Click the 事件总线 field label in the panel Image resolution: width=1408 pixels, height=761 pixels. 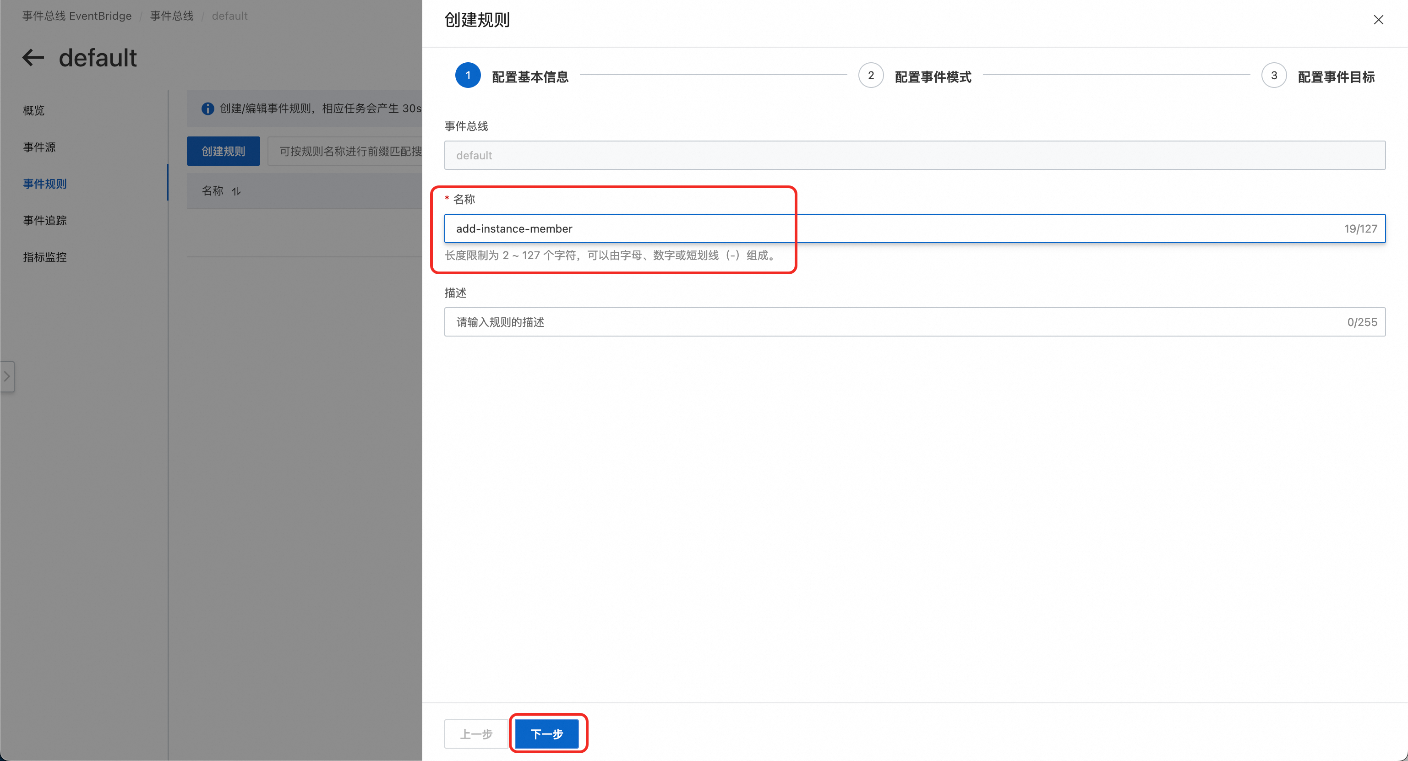tap(466, 126)
